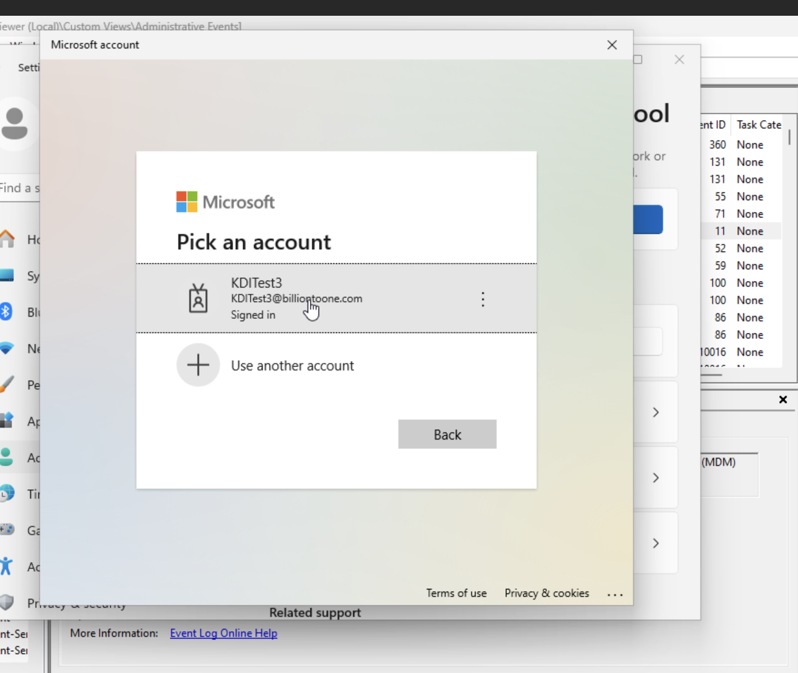The image size is (798, 673).
Task: Expand the second chevron row in Settings
Action: 655,478
